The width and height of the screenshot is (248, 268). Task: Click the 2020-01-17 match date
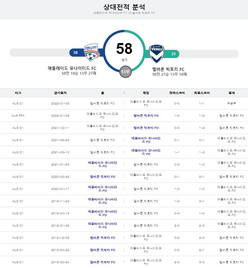click(x=60, y=189)
